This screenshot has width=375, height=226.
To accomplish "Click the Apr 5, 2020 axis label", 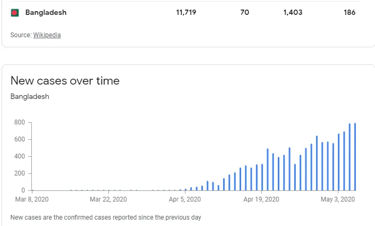I will pyautogui.click(x=185, y=199).
